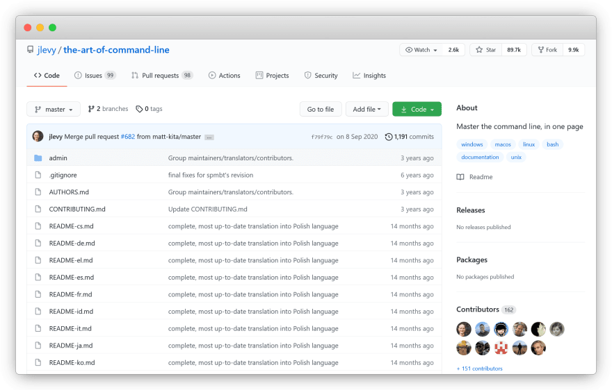Fork the repository
The width and height of the screenshot is (612, 390).
click(547, 50)
